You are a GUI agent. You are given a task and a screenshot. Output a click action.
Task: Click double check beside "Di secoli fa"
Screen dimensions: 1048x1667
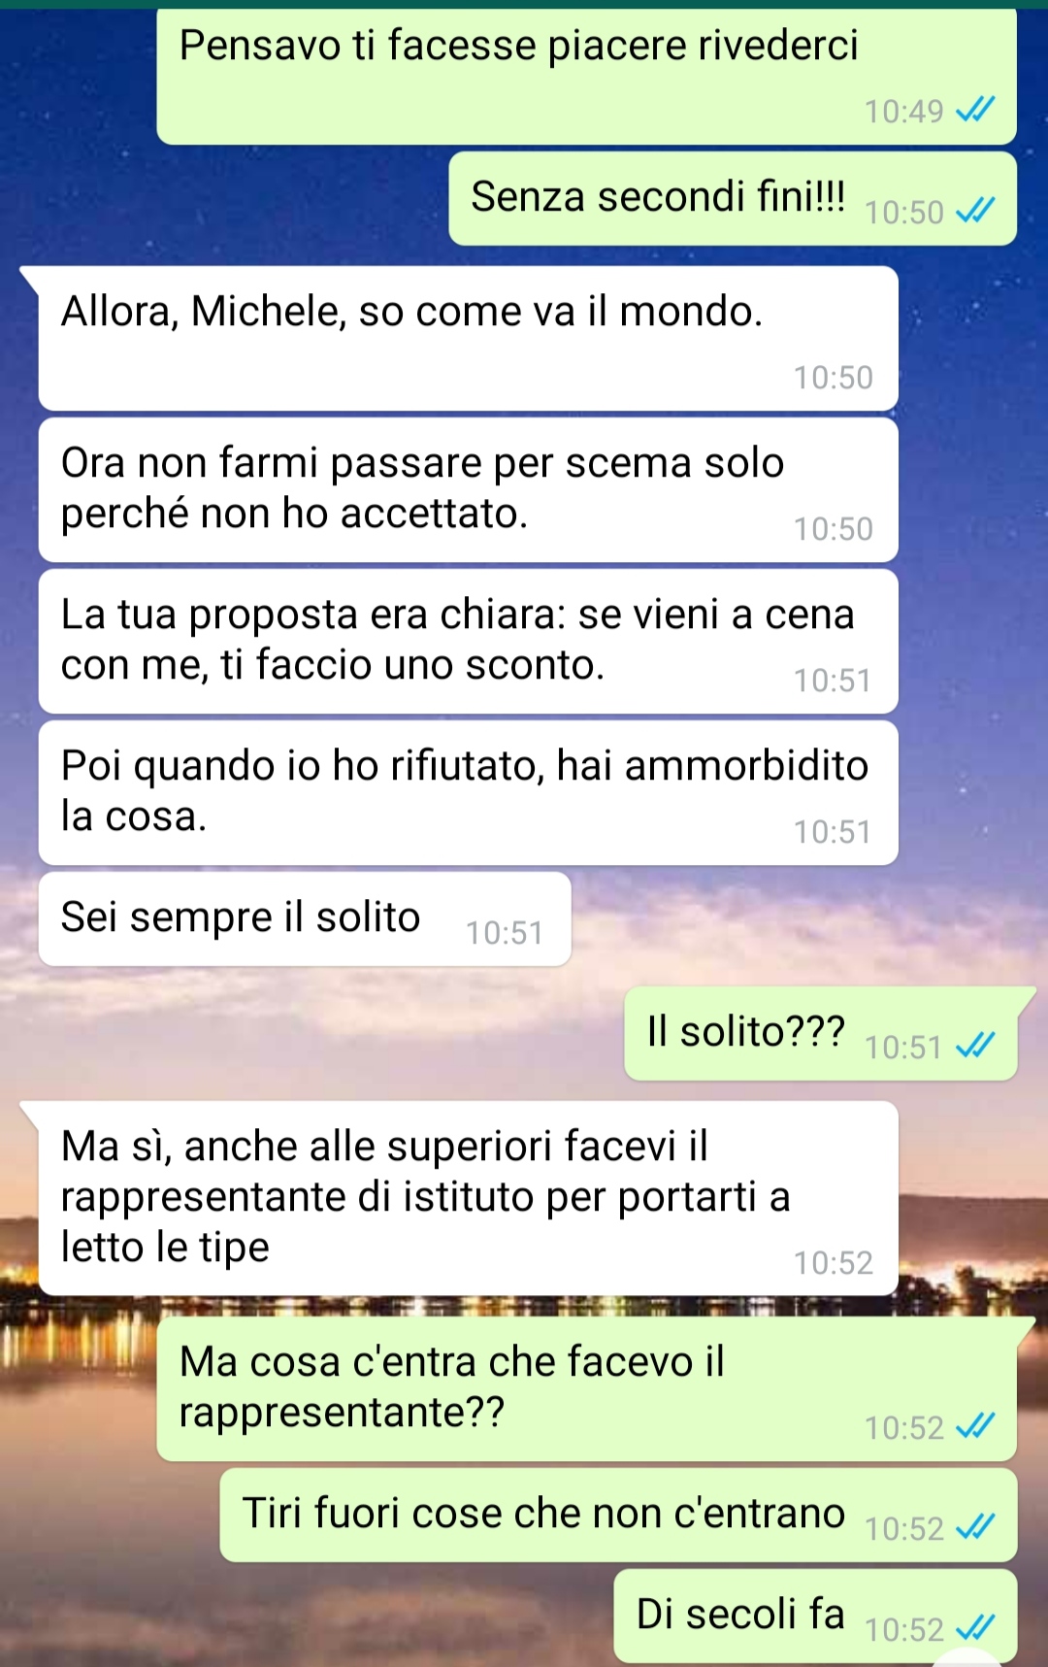click(975, 1628)
